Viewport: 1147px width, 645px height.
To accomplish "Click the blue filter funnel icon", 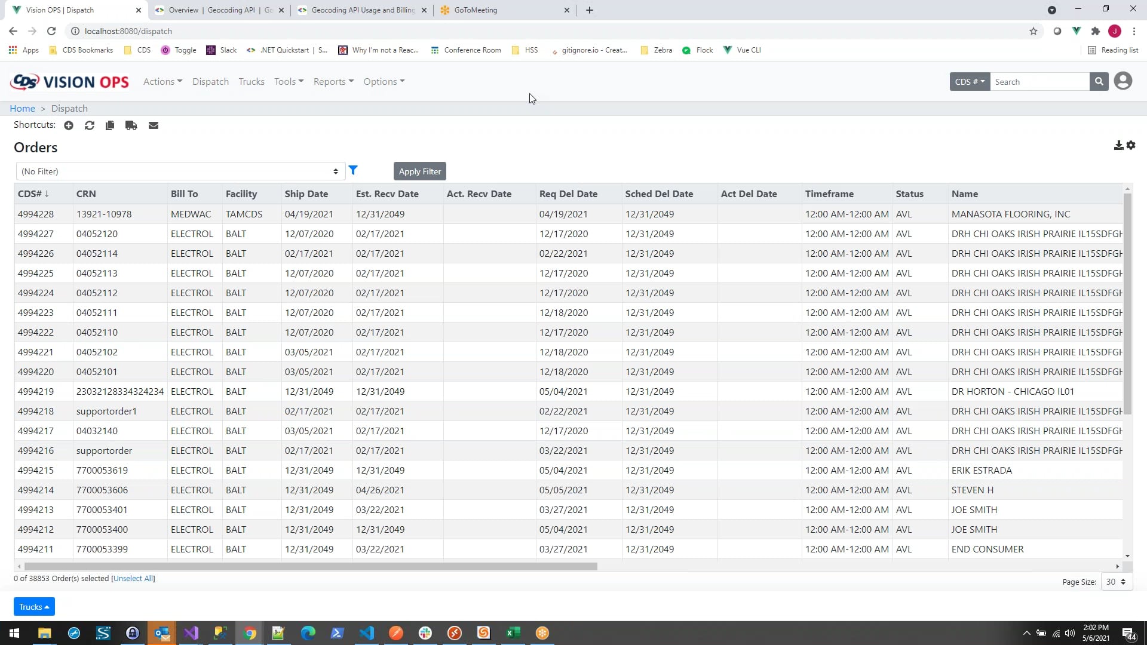I will (x=353, y=170).
